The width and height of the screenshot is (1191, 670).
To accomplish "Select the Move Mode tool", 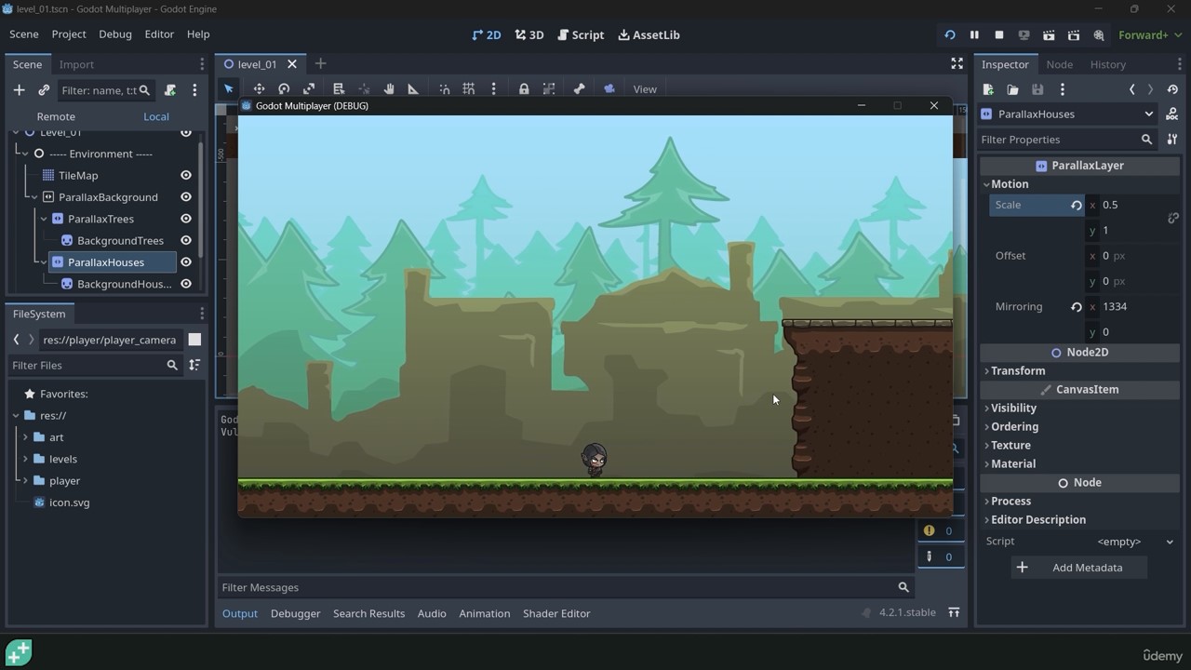I will tap(259, 89).
